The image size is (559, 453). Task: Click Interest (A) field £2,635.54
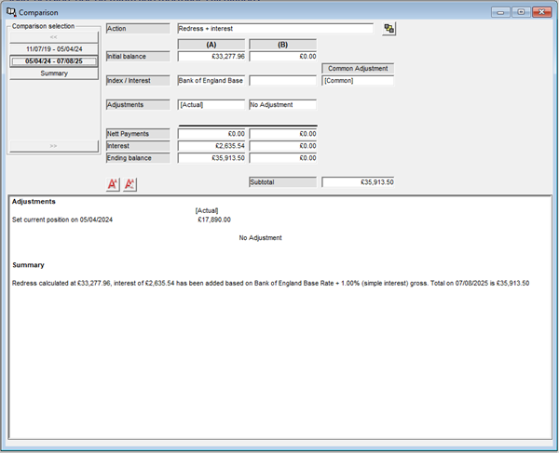point(211,146)
